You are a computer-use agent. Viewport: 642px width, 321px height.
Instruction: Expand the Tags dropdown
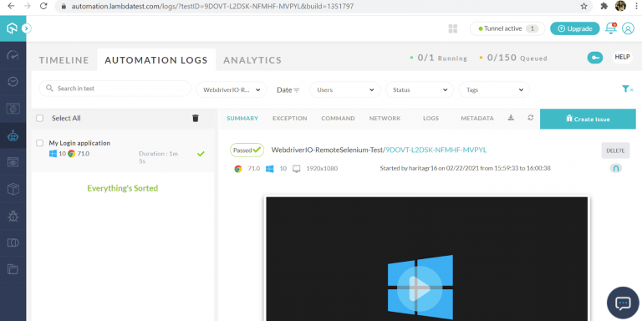494,89
